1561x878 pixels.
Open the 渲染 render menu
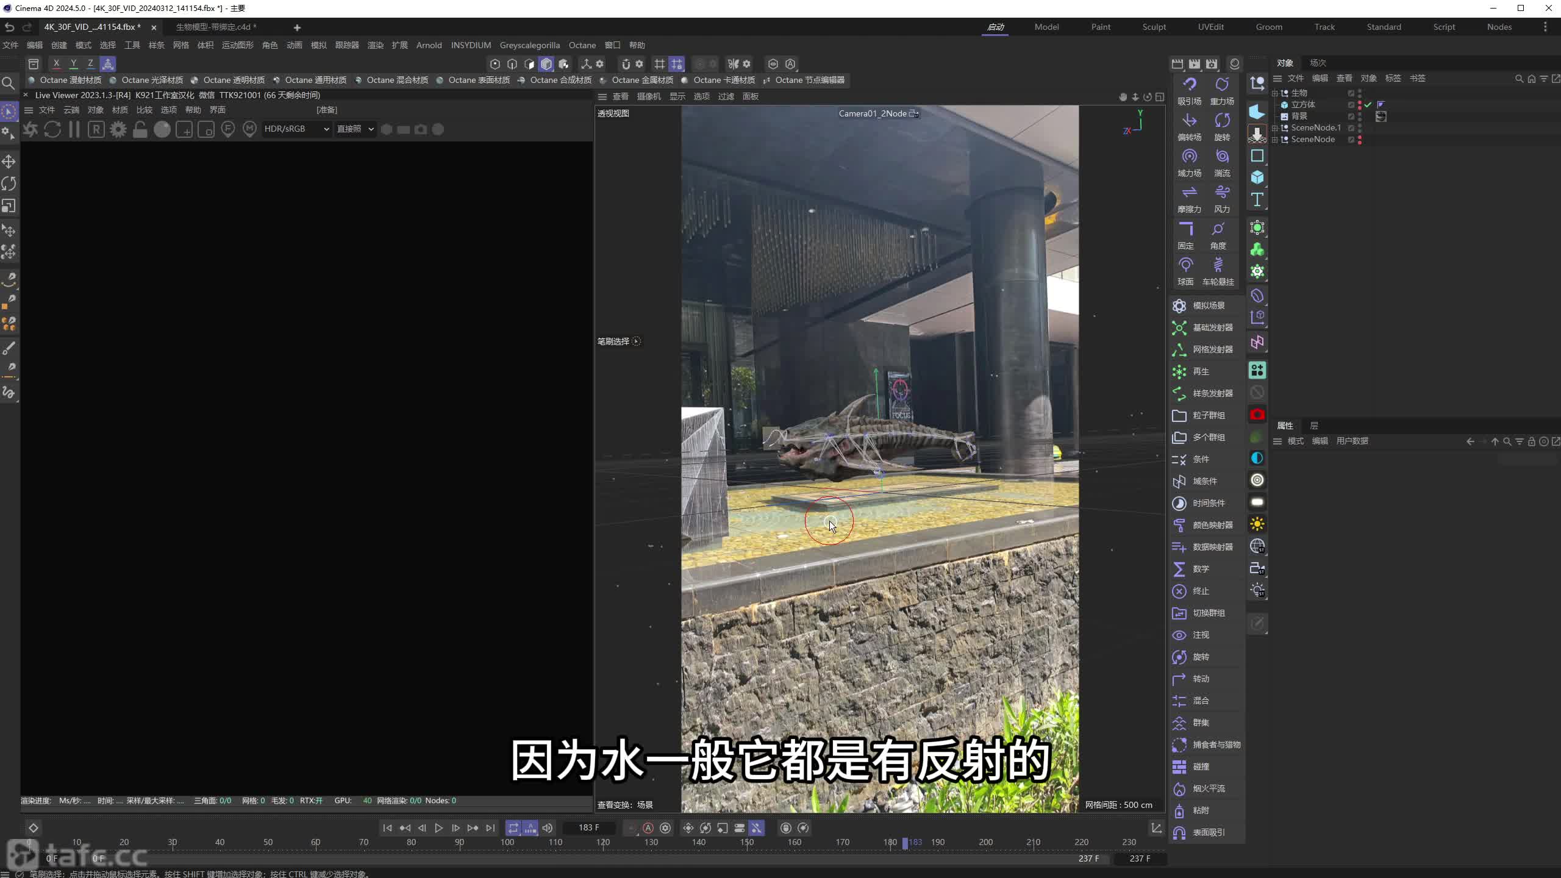pos(376,45)
